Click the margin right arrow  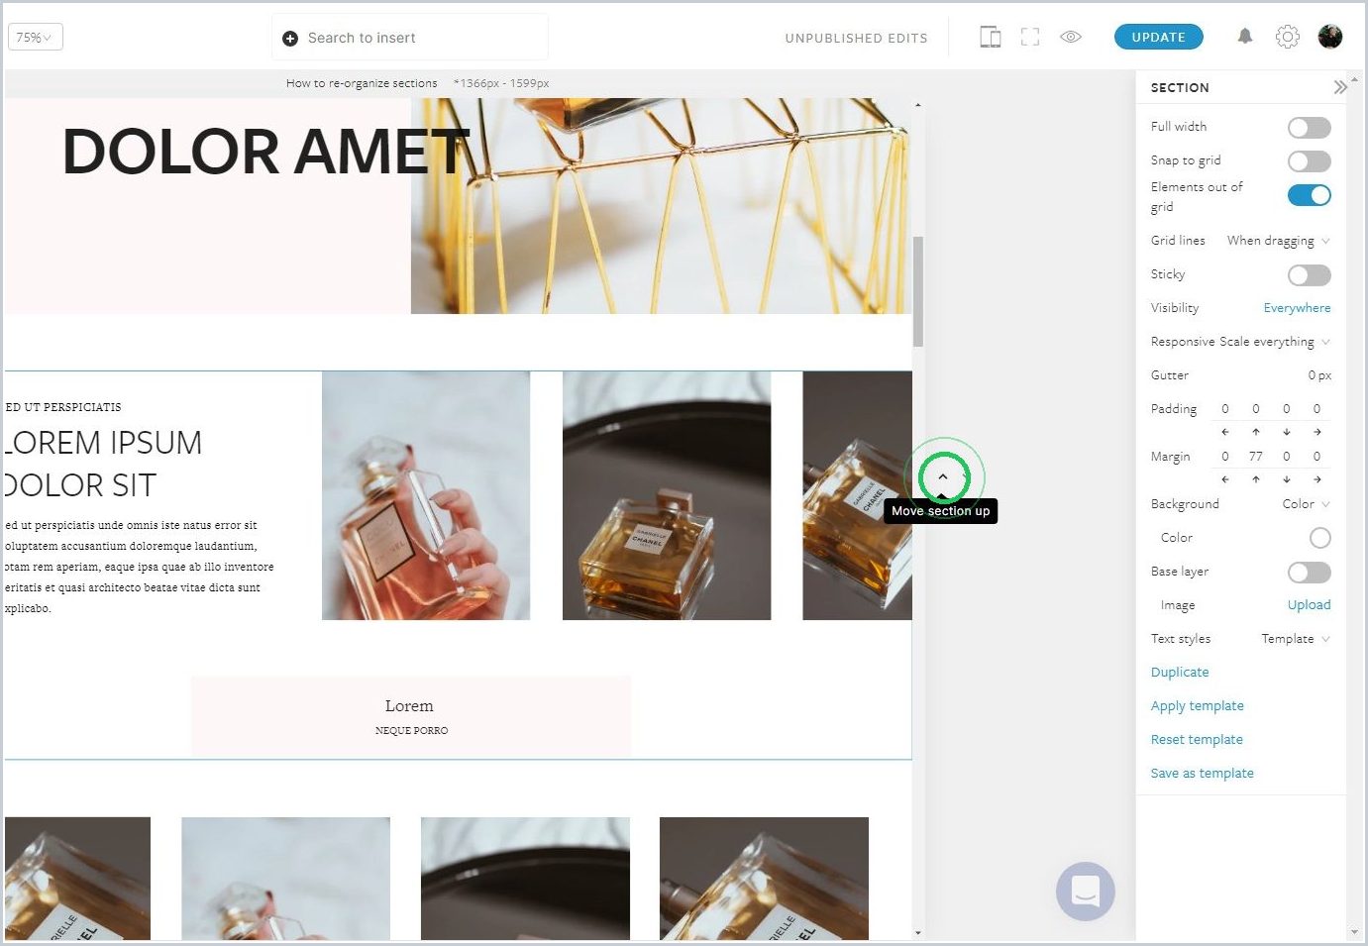tap(1316, 479)
